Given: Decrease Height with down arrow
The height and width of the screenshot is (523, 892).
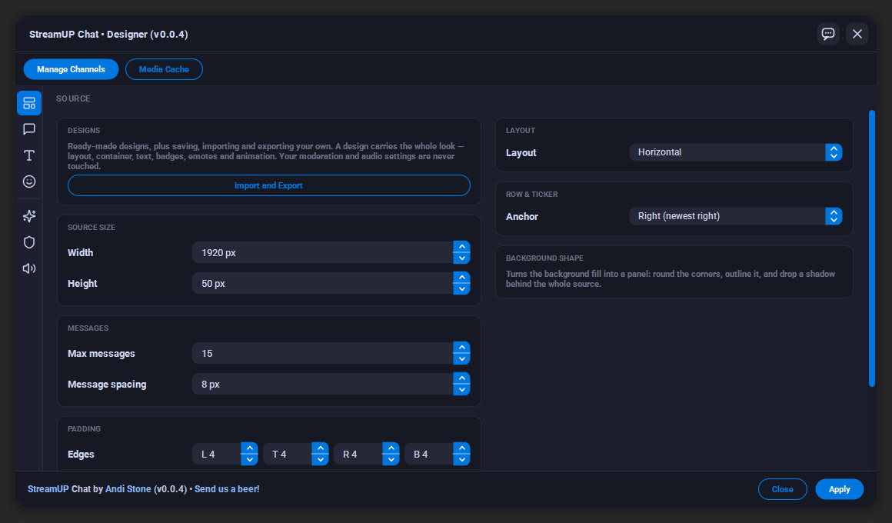Looking at the screenshot, I should [x=461, y=289].
